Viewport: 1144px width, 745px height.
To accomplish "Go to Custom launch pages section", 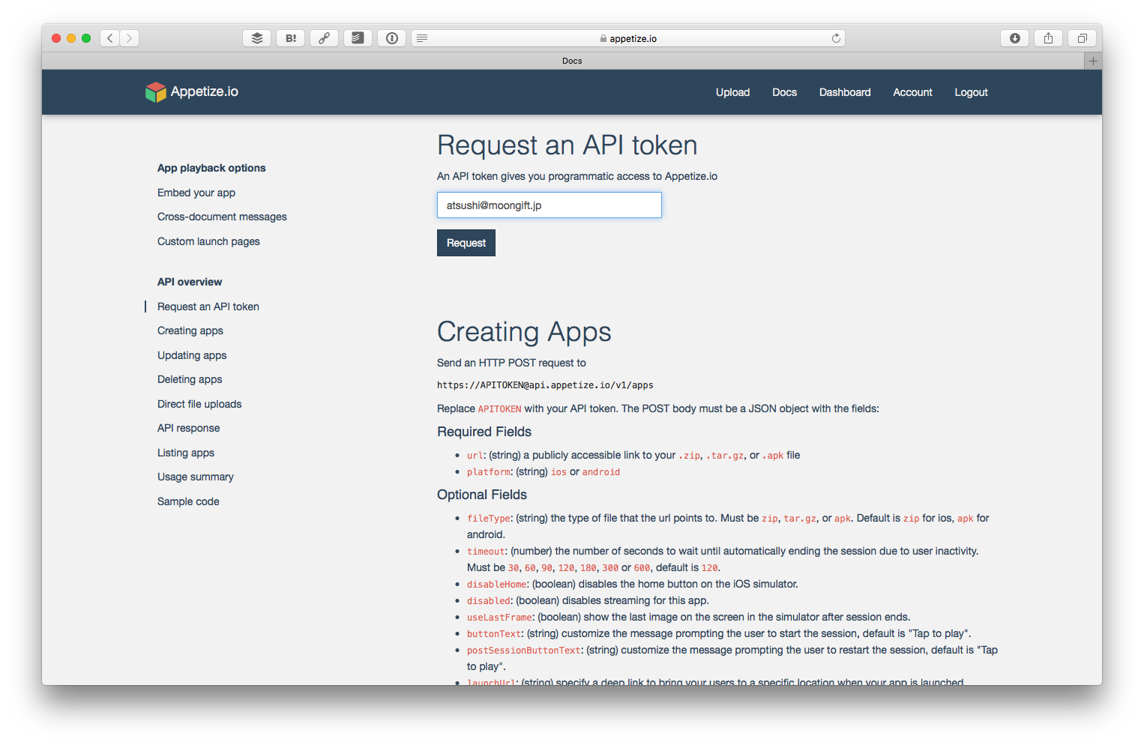I will (208, 241).
